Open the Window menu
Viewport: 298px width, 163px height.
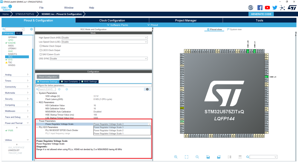pyautogui.click(x=69, y=7)
